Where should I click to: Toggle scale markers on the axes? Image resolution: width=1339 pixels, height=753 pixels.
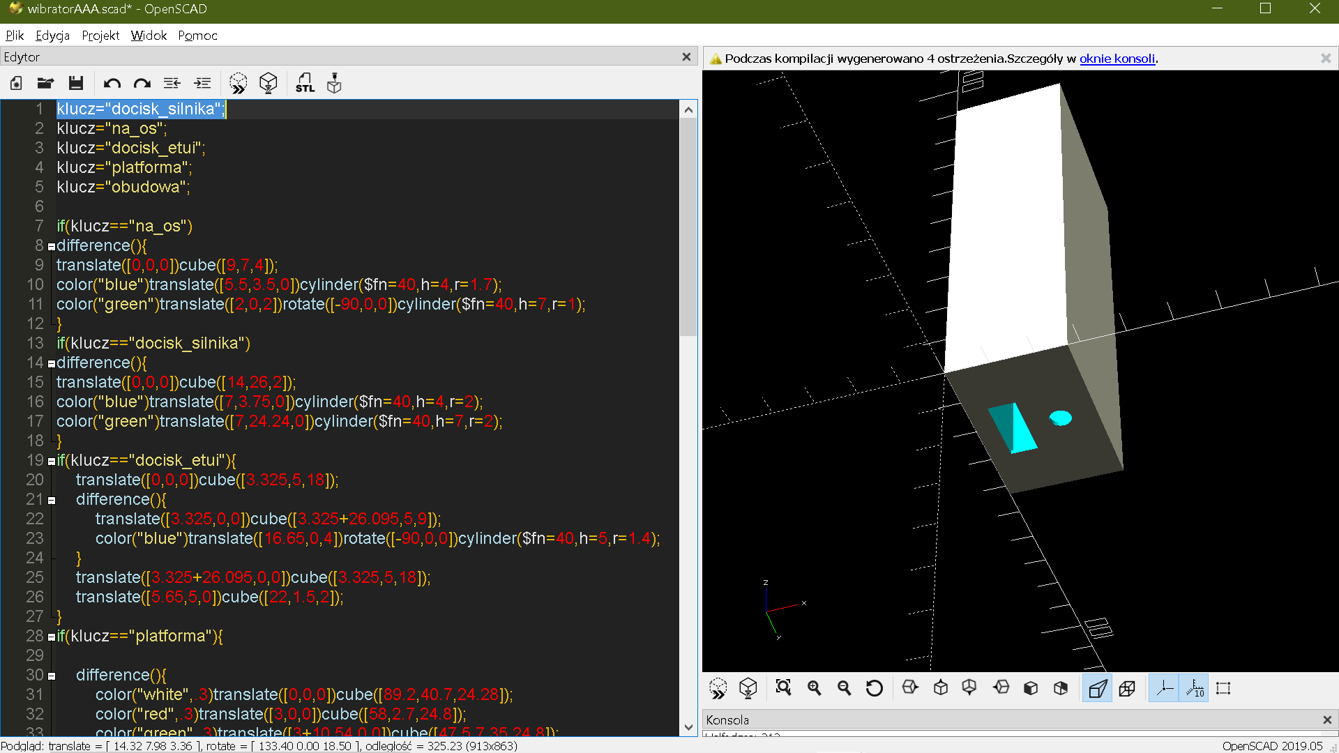click(x=1194, y=688)
